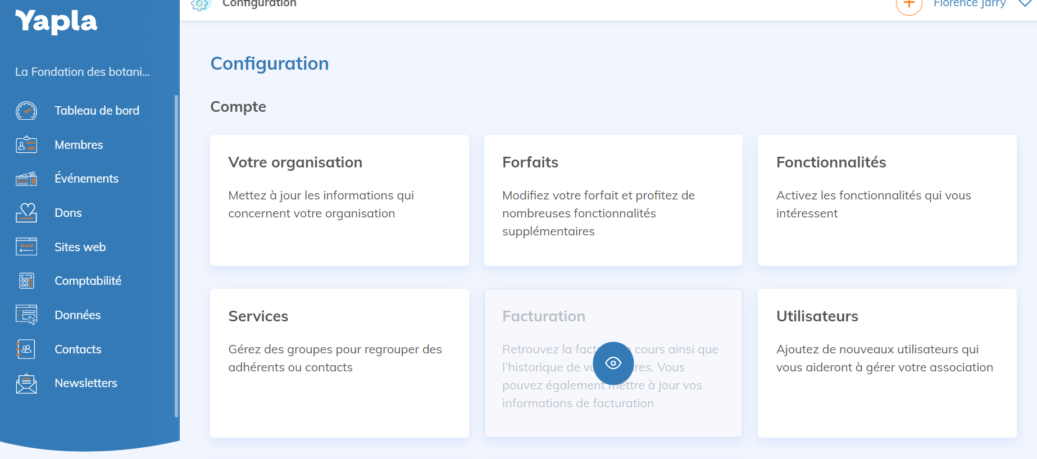The width and height of the screenshot is (1037, 459).
Task: Open the Votre organisation card
Action: (x=339, y=200)
